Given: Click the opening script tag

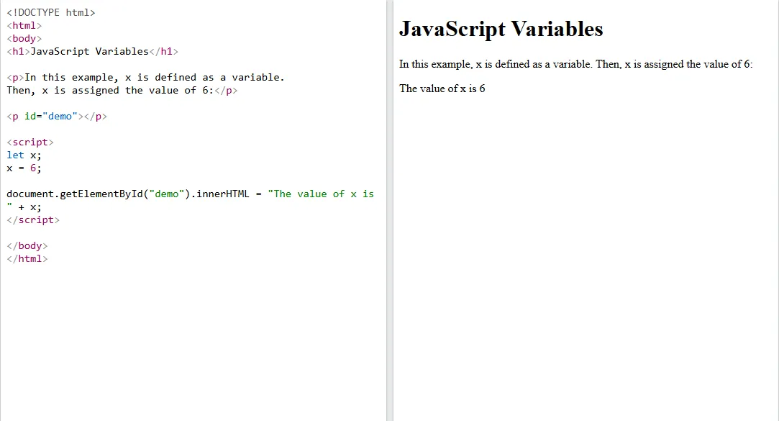Looking at the screenshot, I should pyautogui.click(x=29, y=142).
